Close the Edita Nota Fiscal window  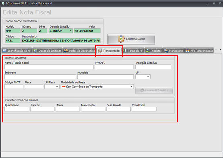[220, 4]
